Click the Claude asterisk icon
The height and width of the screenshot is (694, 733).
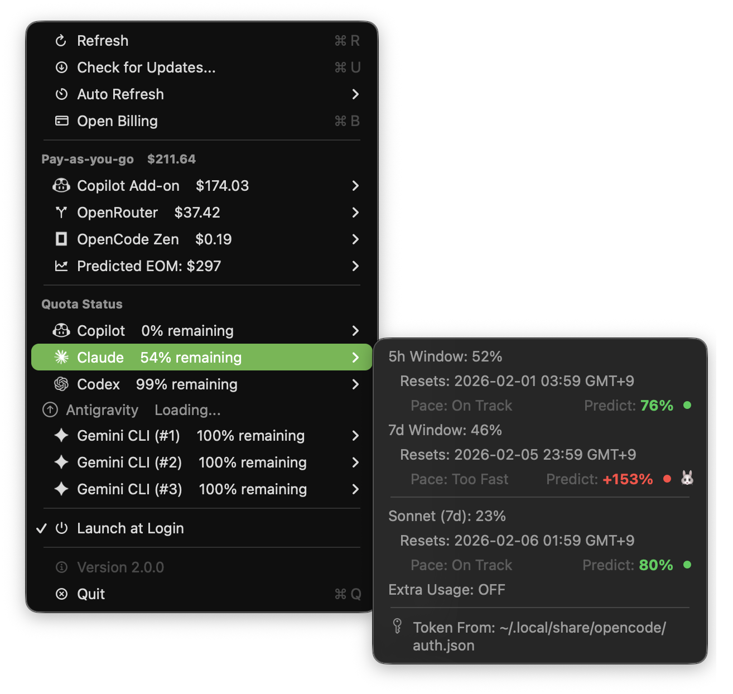click(x=61, y=357)
